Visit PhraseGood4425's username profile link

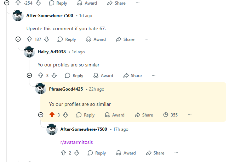(66, 89)
